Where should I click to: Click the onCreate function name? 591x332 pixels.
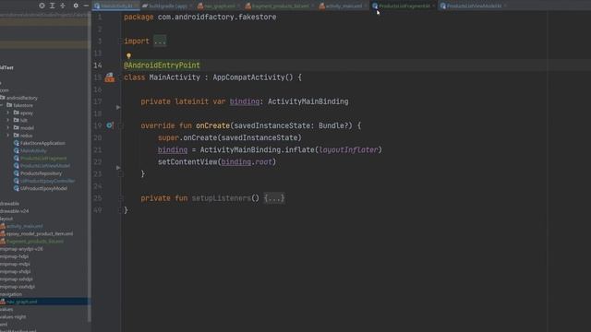(x=212, y=125)
